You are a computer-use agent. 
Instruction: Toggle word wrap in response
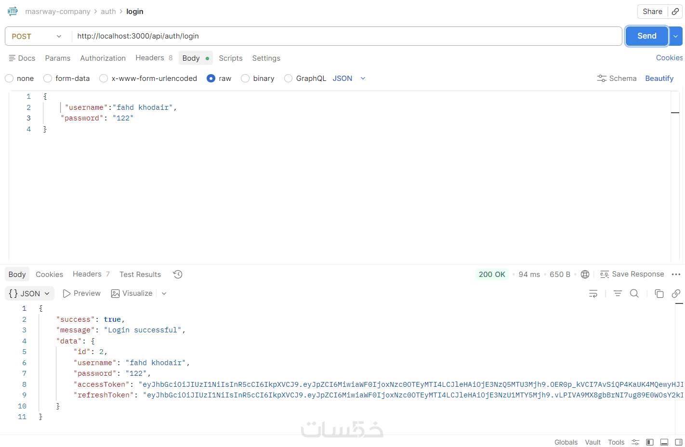point(593,293)
